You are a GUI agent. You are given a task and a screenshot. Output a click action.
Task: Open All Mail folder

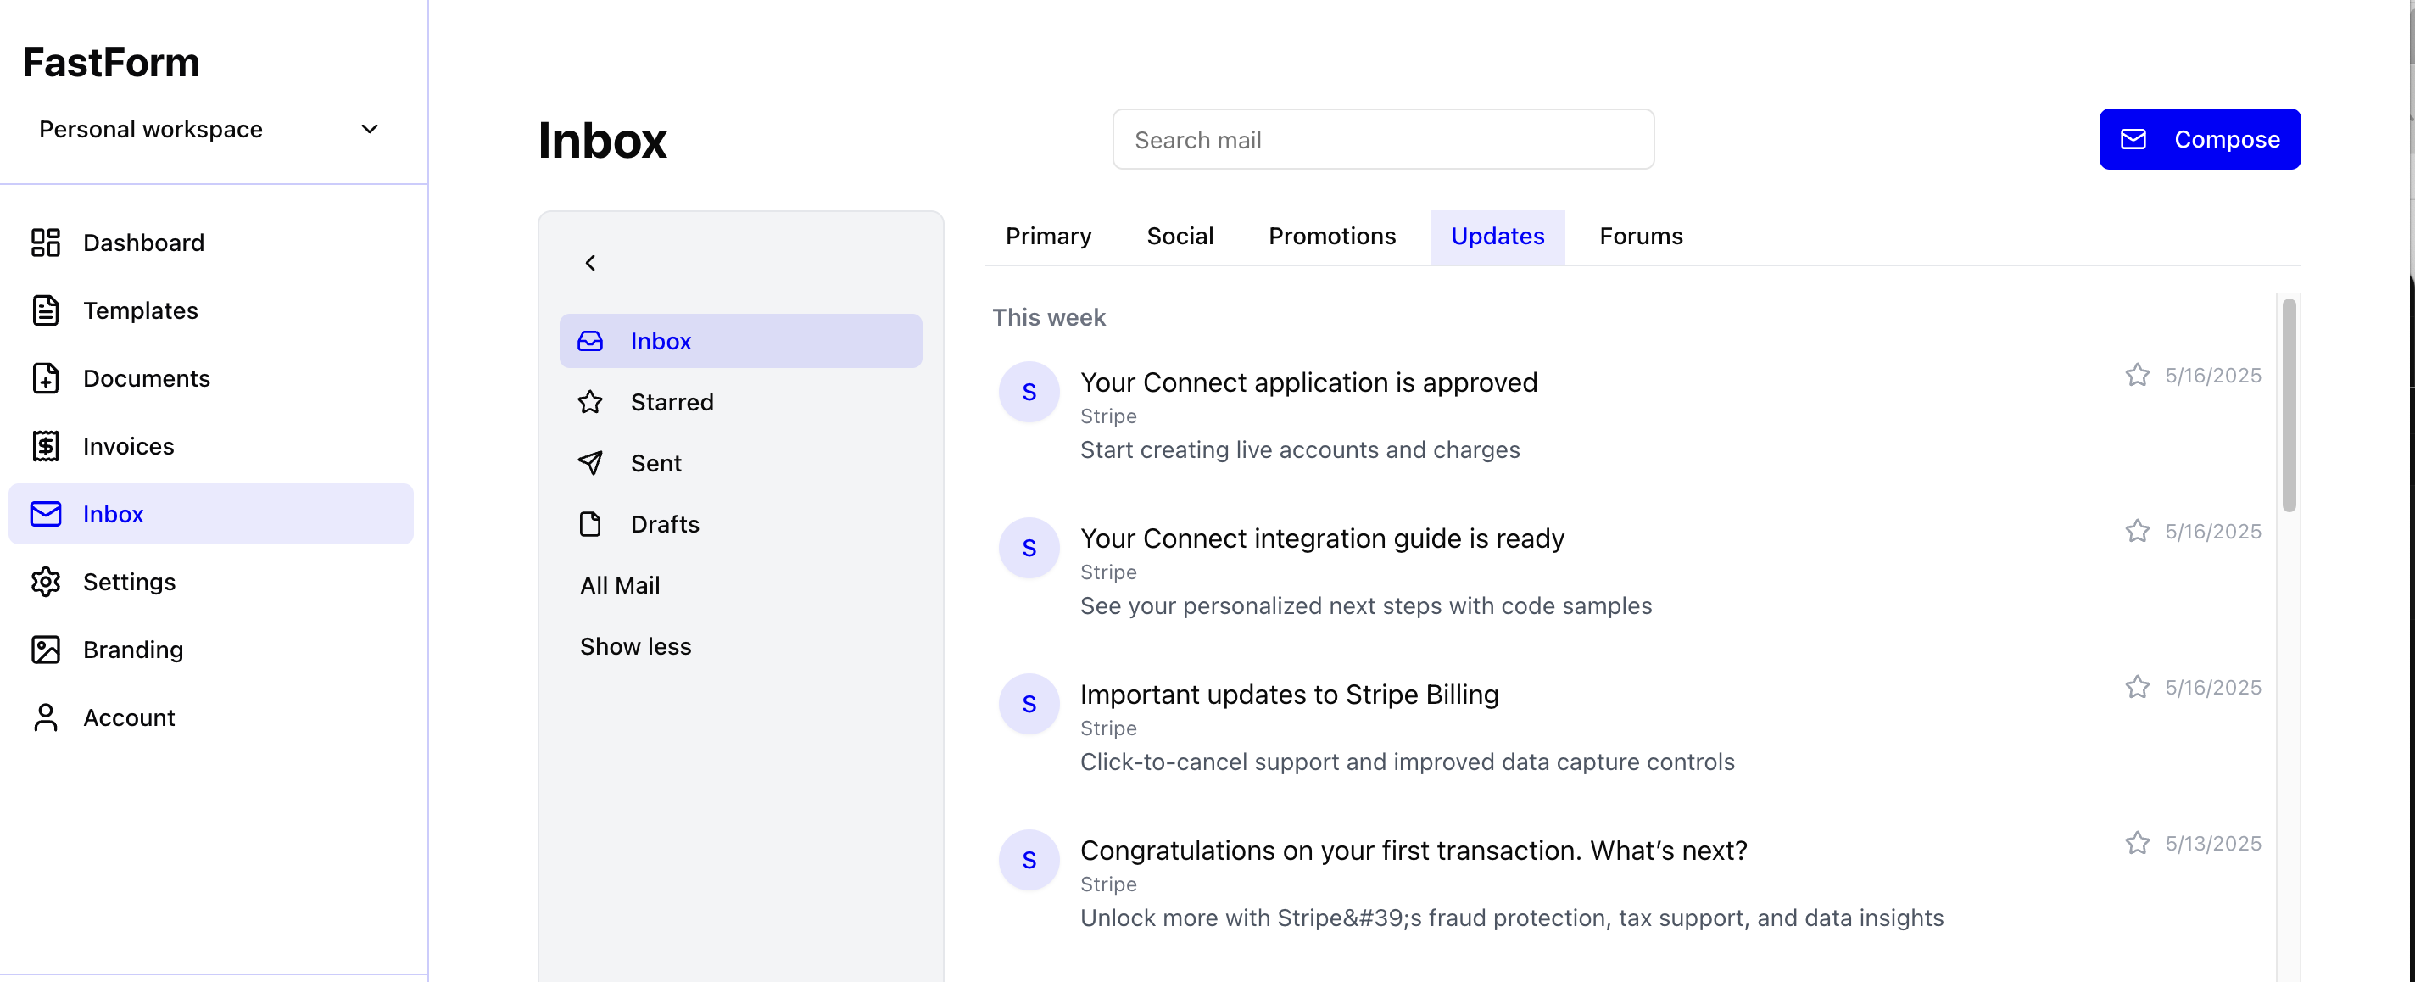620,585
